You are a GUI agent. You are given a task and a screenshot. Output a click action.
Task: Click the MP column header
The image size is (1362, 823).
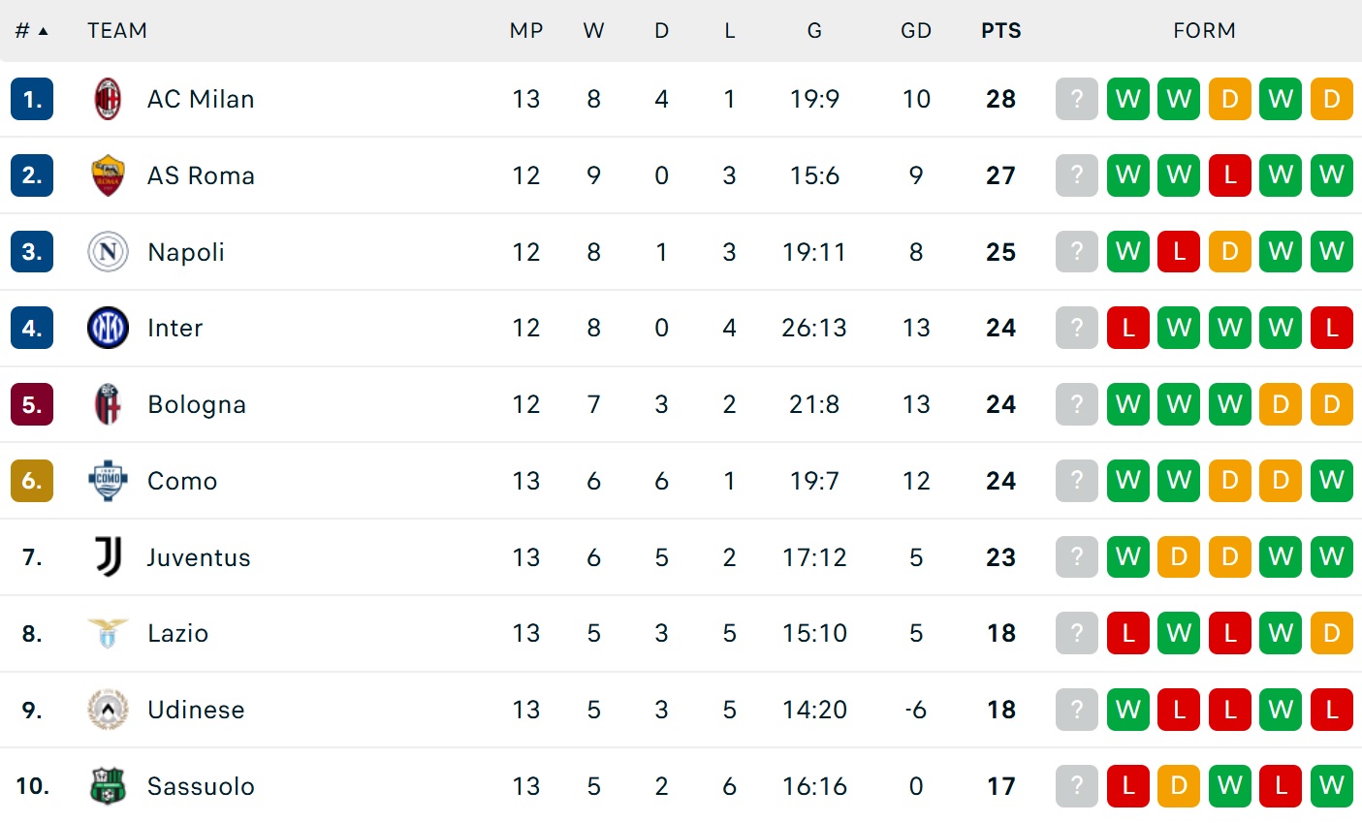[x=526, y=31]
